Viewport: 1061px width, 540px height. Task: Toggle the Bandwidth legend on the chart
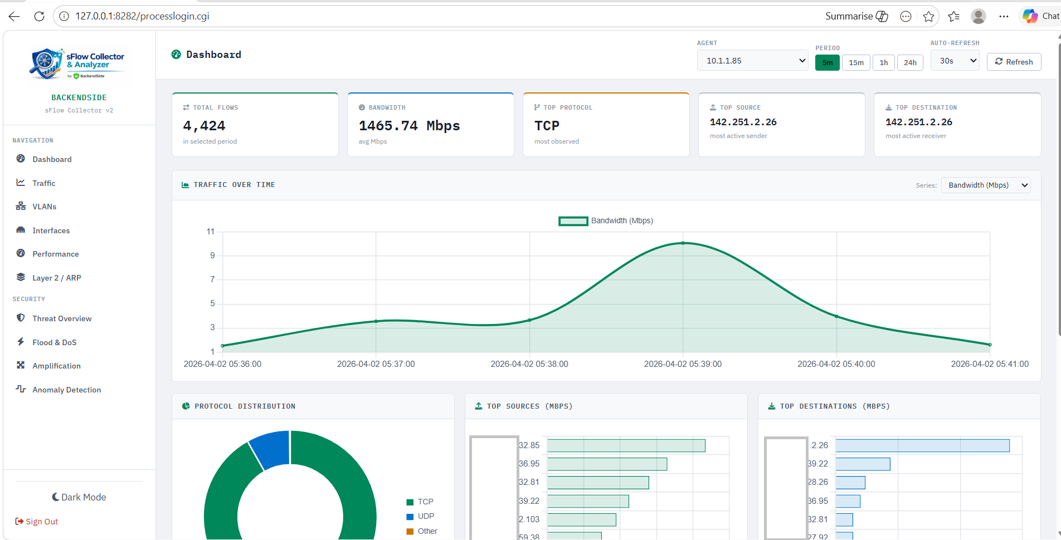click(x=605, y=220)
